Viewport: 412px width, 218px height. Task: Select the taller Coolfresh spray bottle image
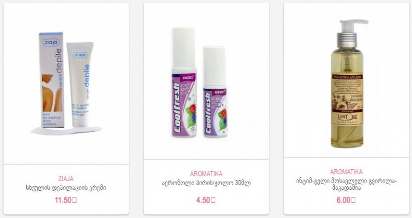[x=184, y=82]
